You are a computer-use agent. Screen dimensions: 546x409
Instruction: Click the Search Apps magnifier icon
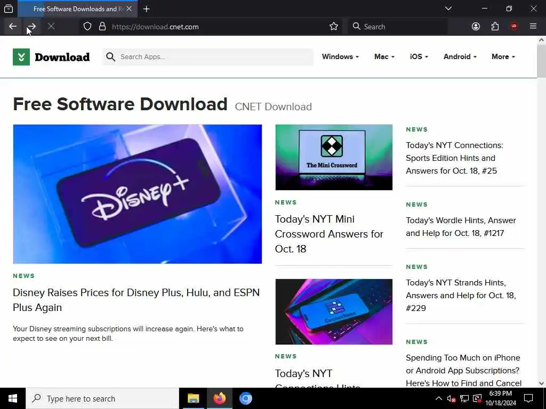click(x=110, y=56)
